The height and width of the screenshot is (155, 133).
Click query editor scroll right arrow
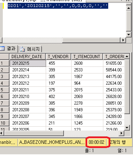tap(123, 40)
